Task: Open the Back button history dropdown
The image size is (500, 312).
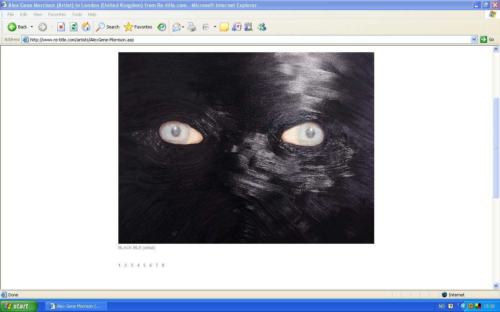Action: (x=32, y=27)
